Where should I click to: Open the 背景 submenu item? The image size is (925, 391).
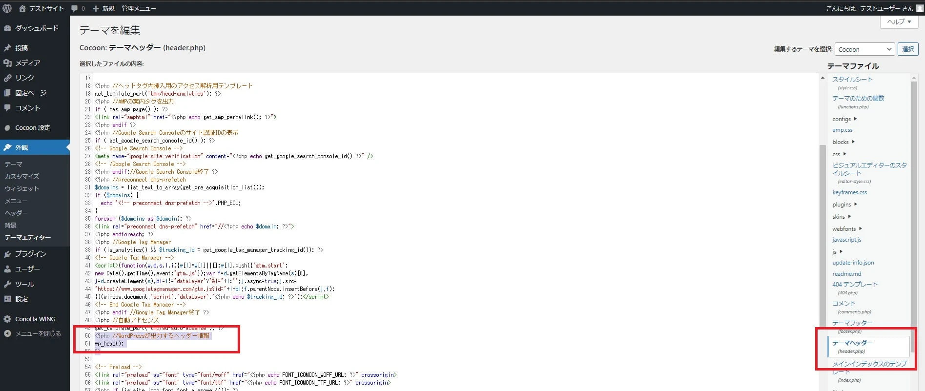(11, 225)
